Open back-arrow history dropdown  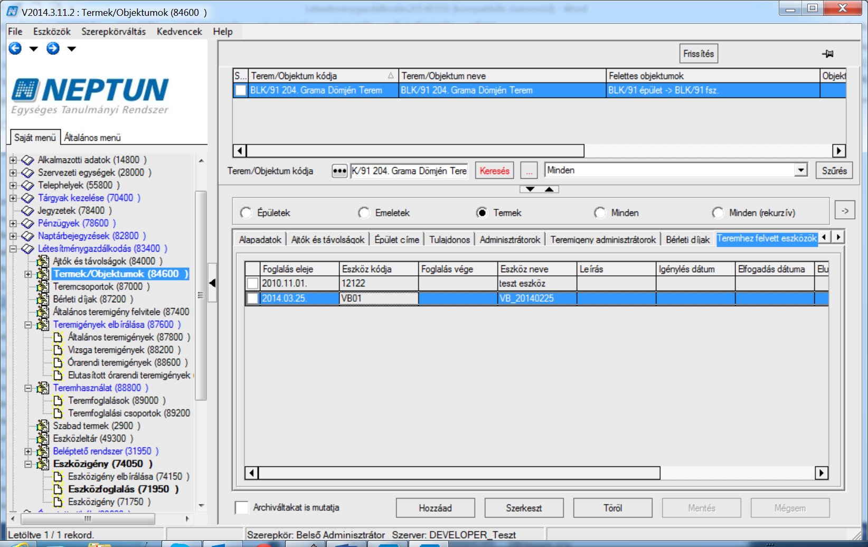pyautogui.click(x=34, y=49)
